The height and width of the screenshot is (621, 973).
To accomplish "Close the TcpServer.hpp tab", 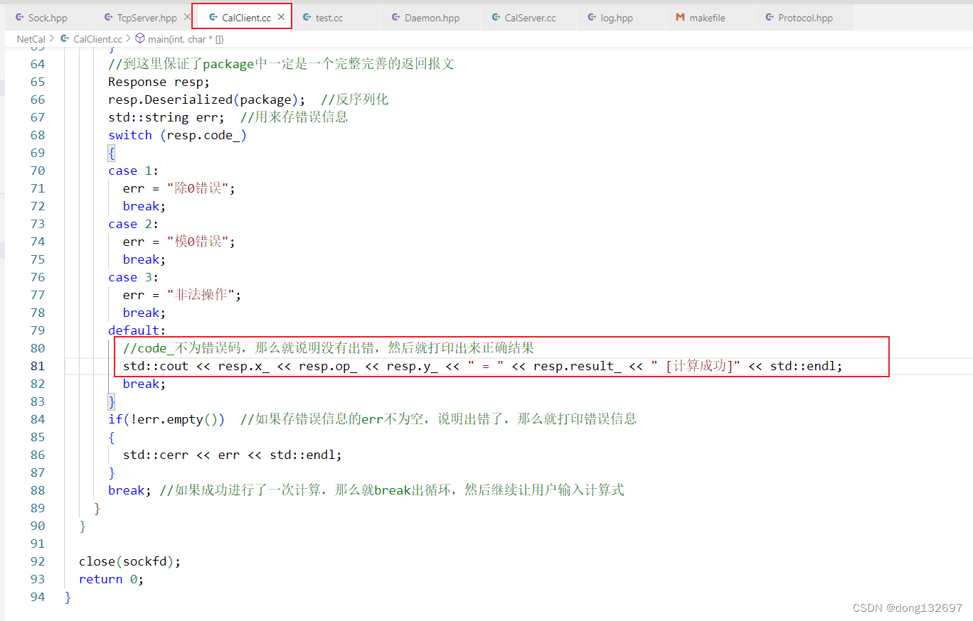I will [x=186, y=16].
